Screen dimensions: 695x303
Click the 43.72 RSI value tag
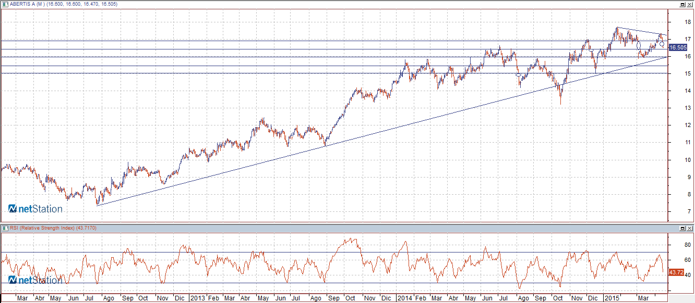click(x=676, y=272)
